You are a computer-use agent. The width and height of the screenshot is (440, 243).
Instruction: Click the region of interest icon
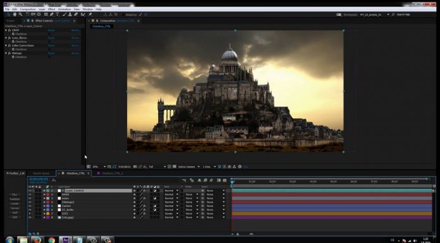coord(169,167)
